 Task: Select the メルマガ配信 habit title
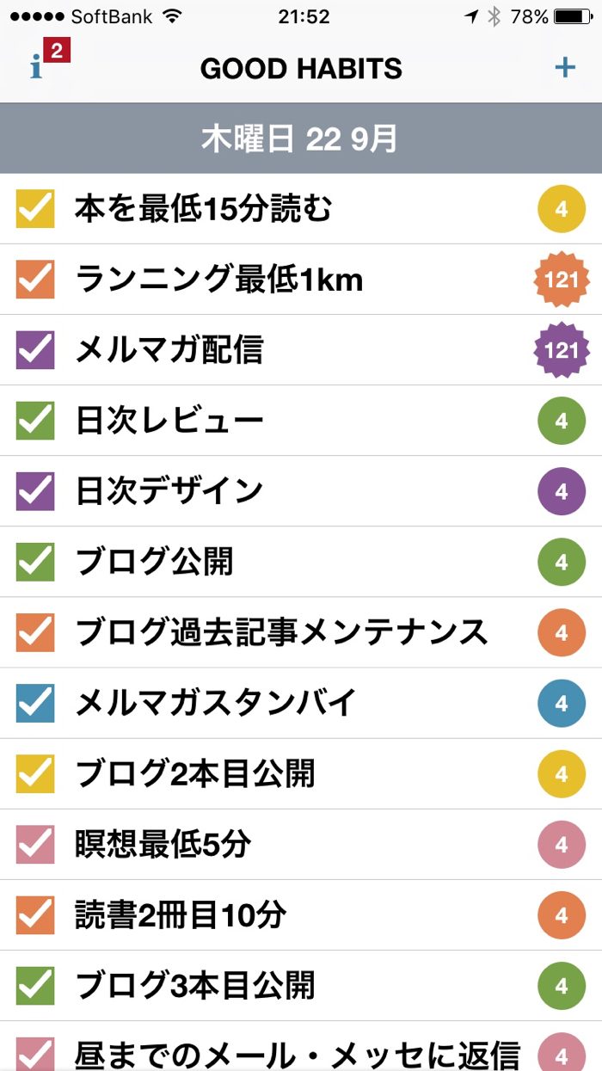click(x=169, y=350)
